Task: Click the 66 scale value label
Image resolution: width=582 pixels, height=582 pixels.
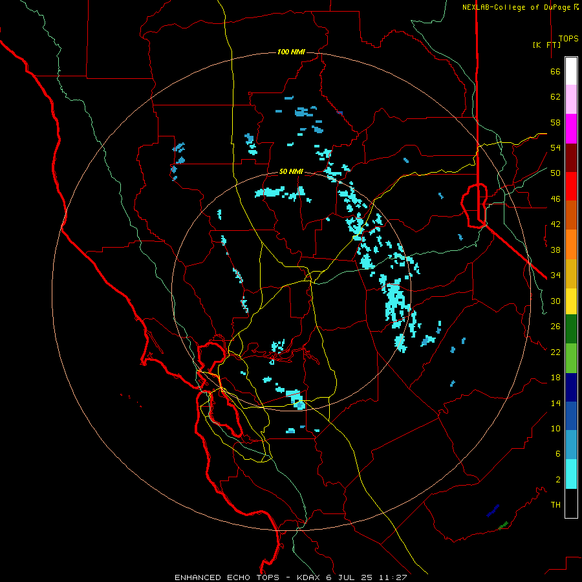Action: click(555, 72)
